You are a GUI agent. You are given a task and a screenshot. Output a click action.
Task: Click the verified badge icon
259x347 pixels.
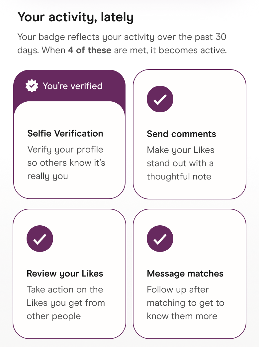(x=32, y=86)
